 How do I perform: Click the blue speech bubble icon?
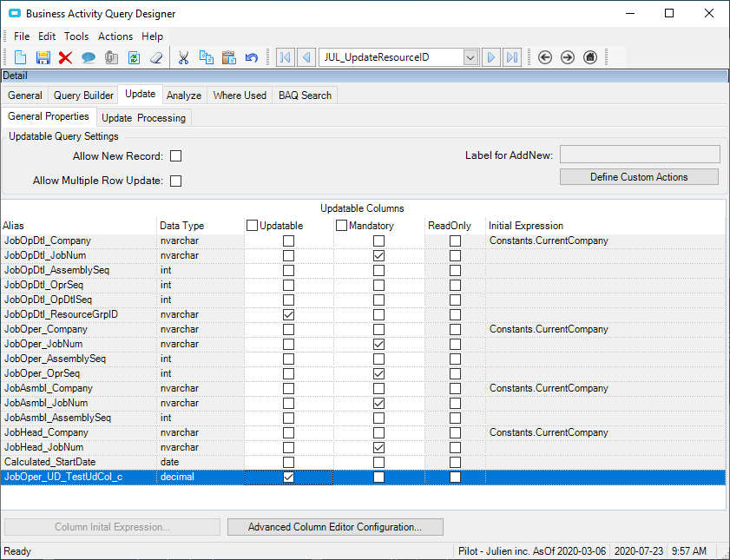[x=89, y=57]
